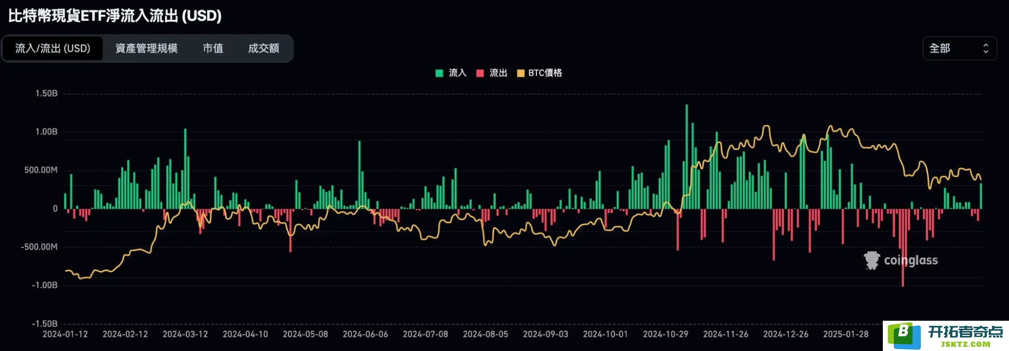Click the 1.00B y-axis label
Image resolution: width=1009 pixels, height=351 pixels.
pyautogui.click(x=46, y=132)
